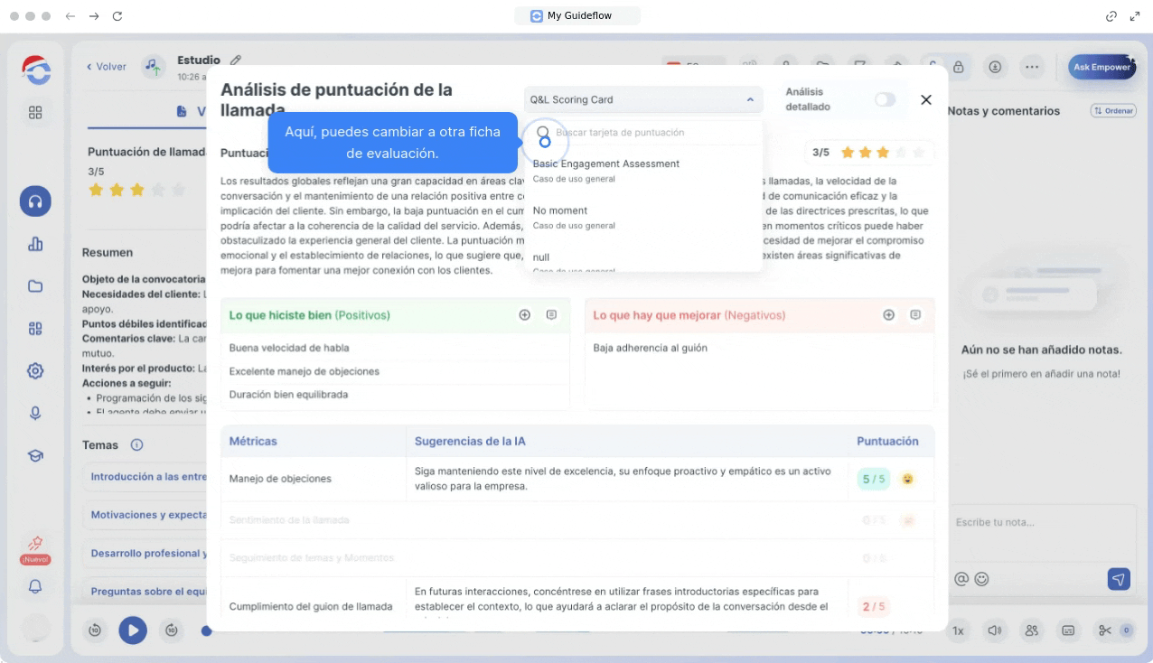Open the bar chart analytics sidebar icon

(x=35, y=244)
